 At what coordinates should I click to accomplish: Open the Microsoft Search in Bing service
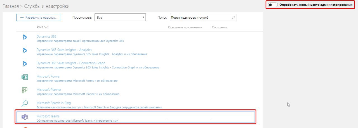click(x=54, y=103)
